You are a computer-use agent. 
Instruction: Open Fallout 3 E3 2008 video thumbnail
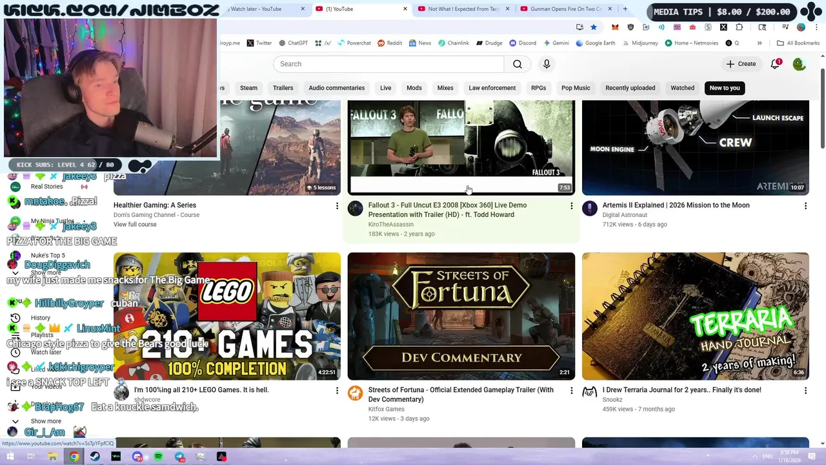click(461, 147)
